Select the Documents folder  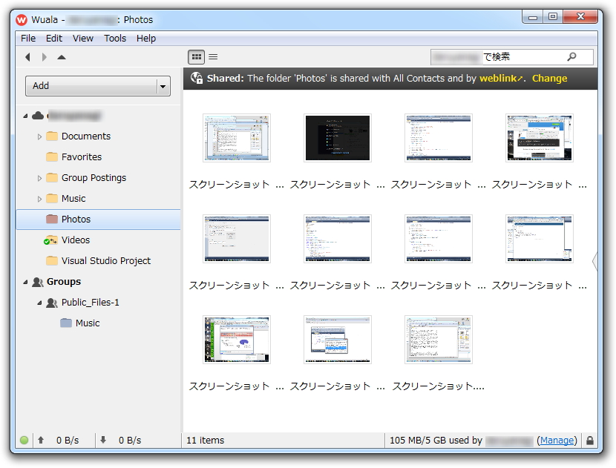[86, 136]
